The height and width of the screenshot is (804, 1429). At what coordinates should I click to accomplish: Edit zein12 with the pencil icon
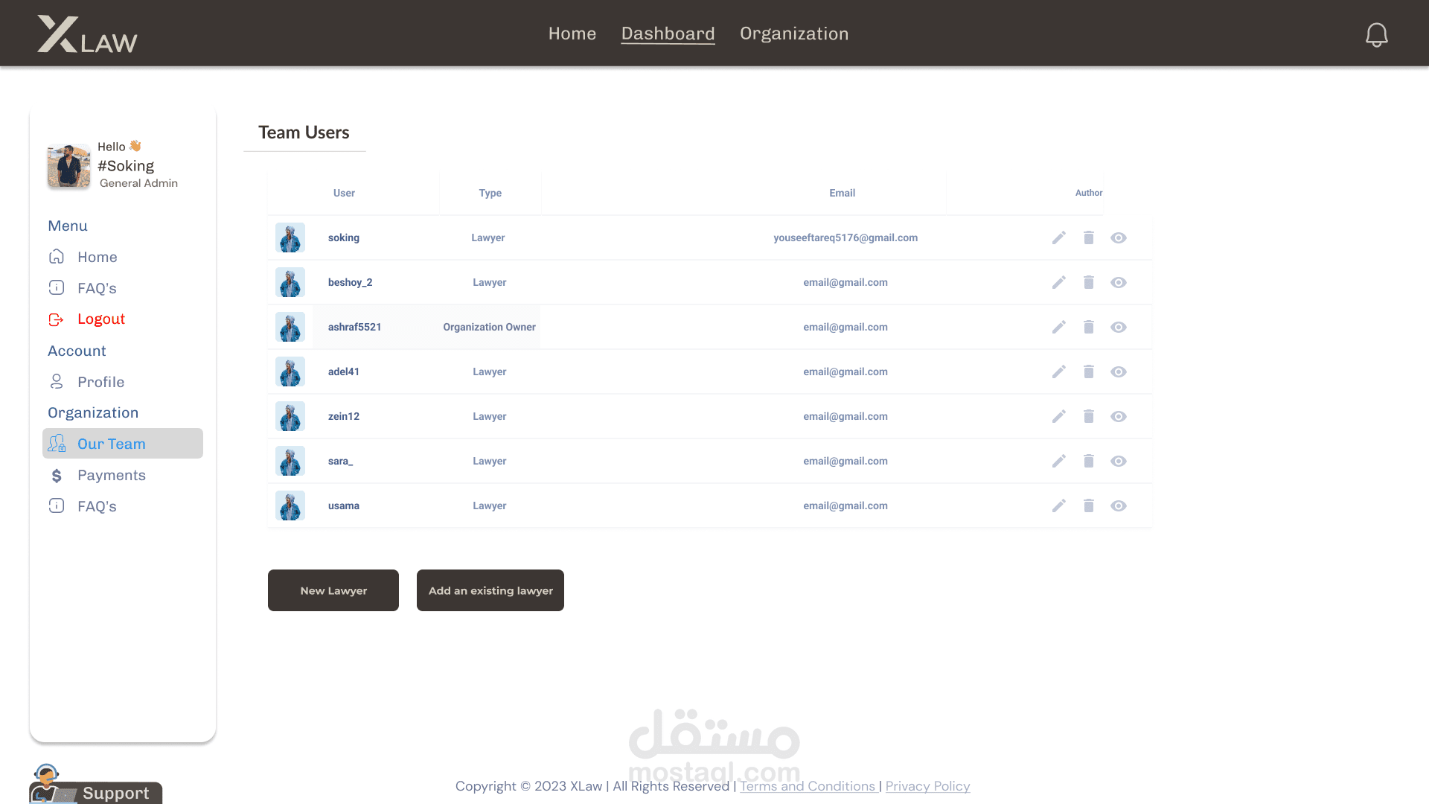1058,416
